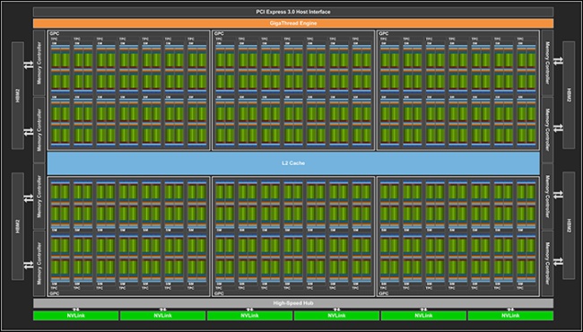Screen dimensions: 583x332
Task: Select the orange GigaThread Engine bar
Action: (293, 23)
